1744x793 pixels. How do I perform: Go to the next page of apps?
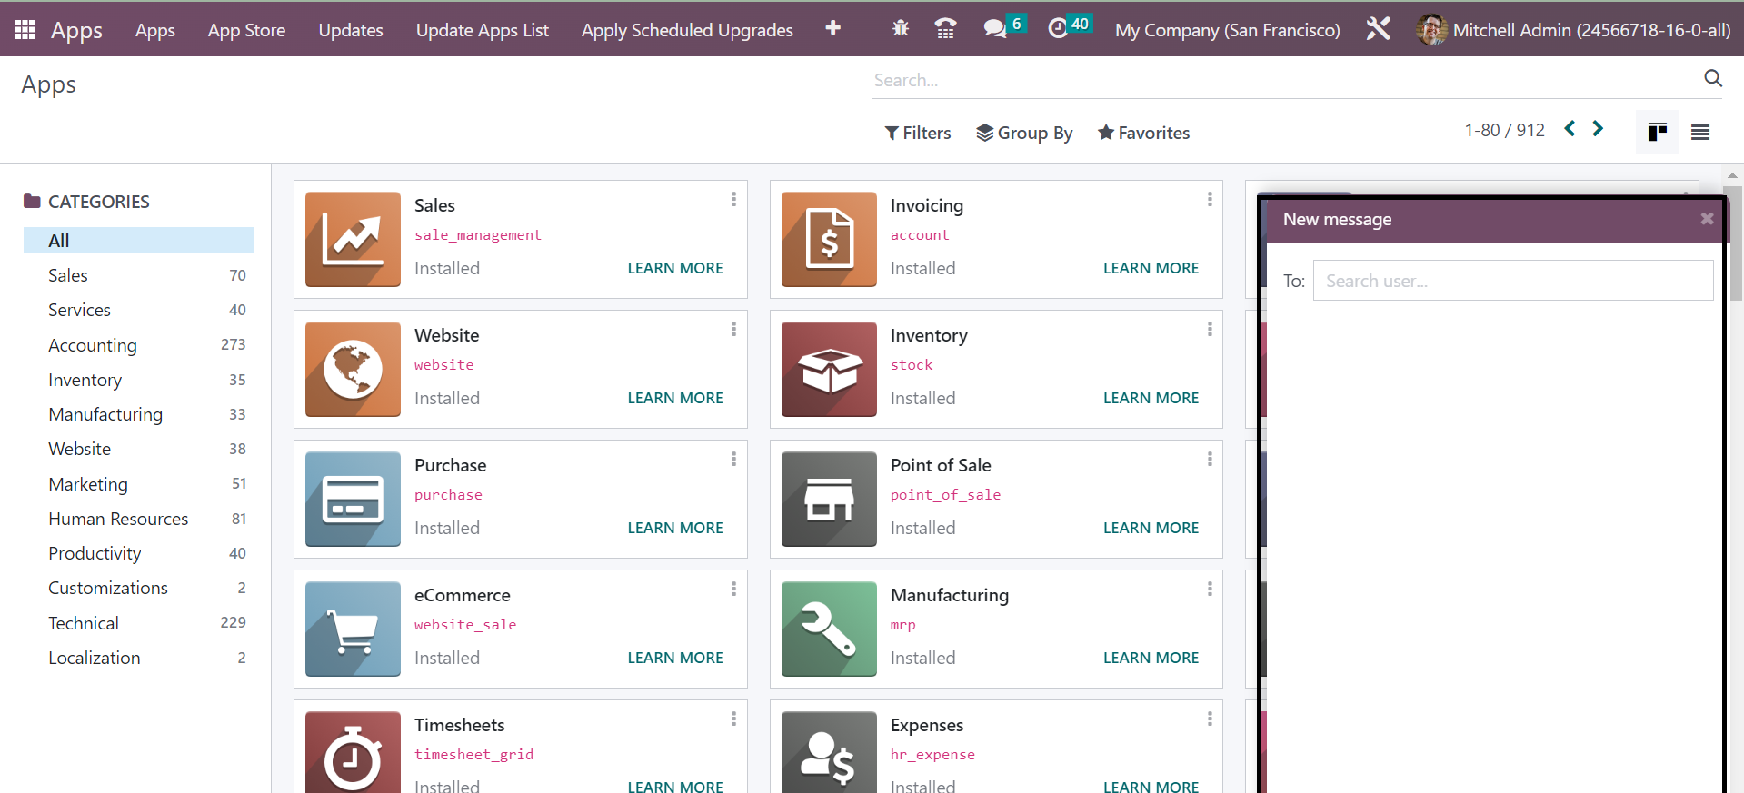pyautogui.click(x=1598, y=129)
